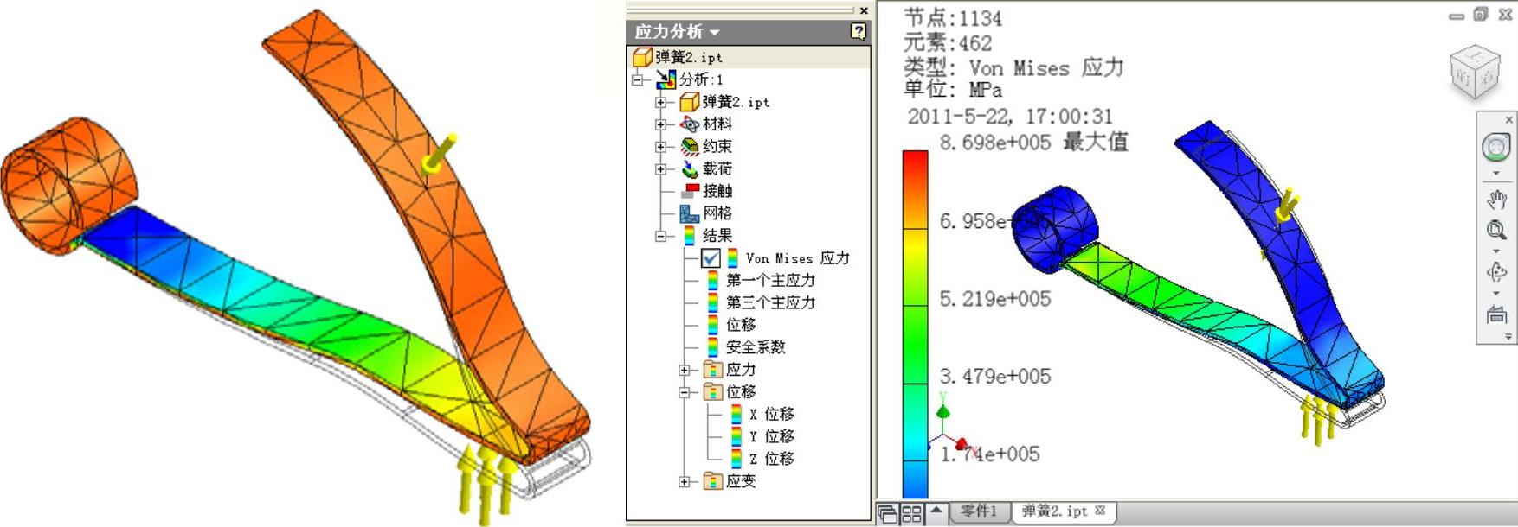Image resolution: width=1518 pixels, height=527 pixels.
Task: Click the yellow force arrow on the spring
Action: [1287, 204]
